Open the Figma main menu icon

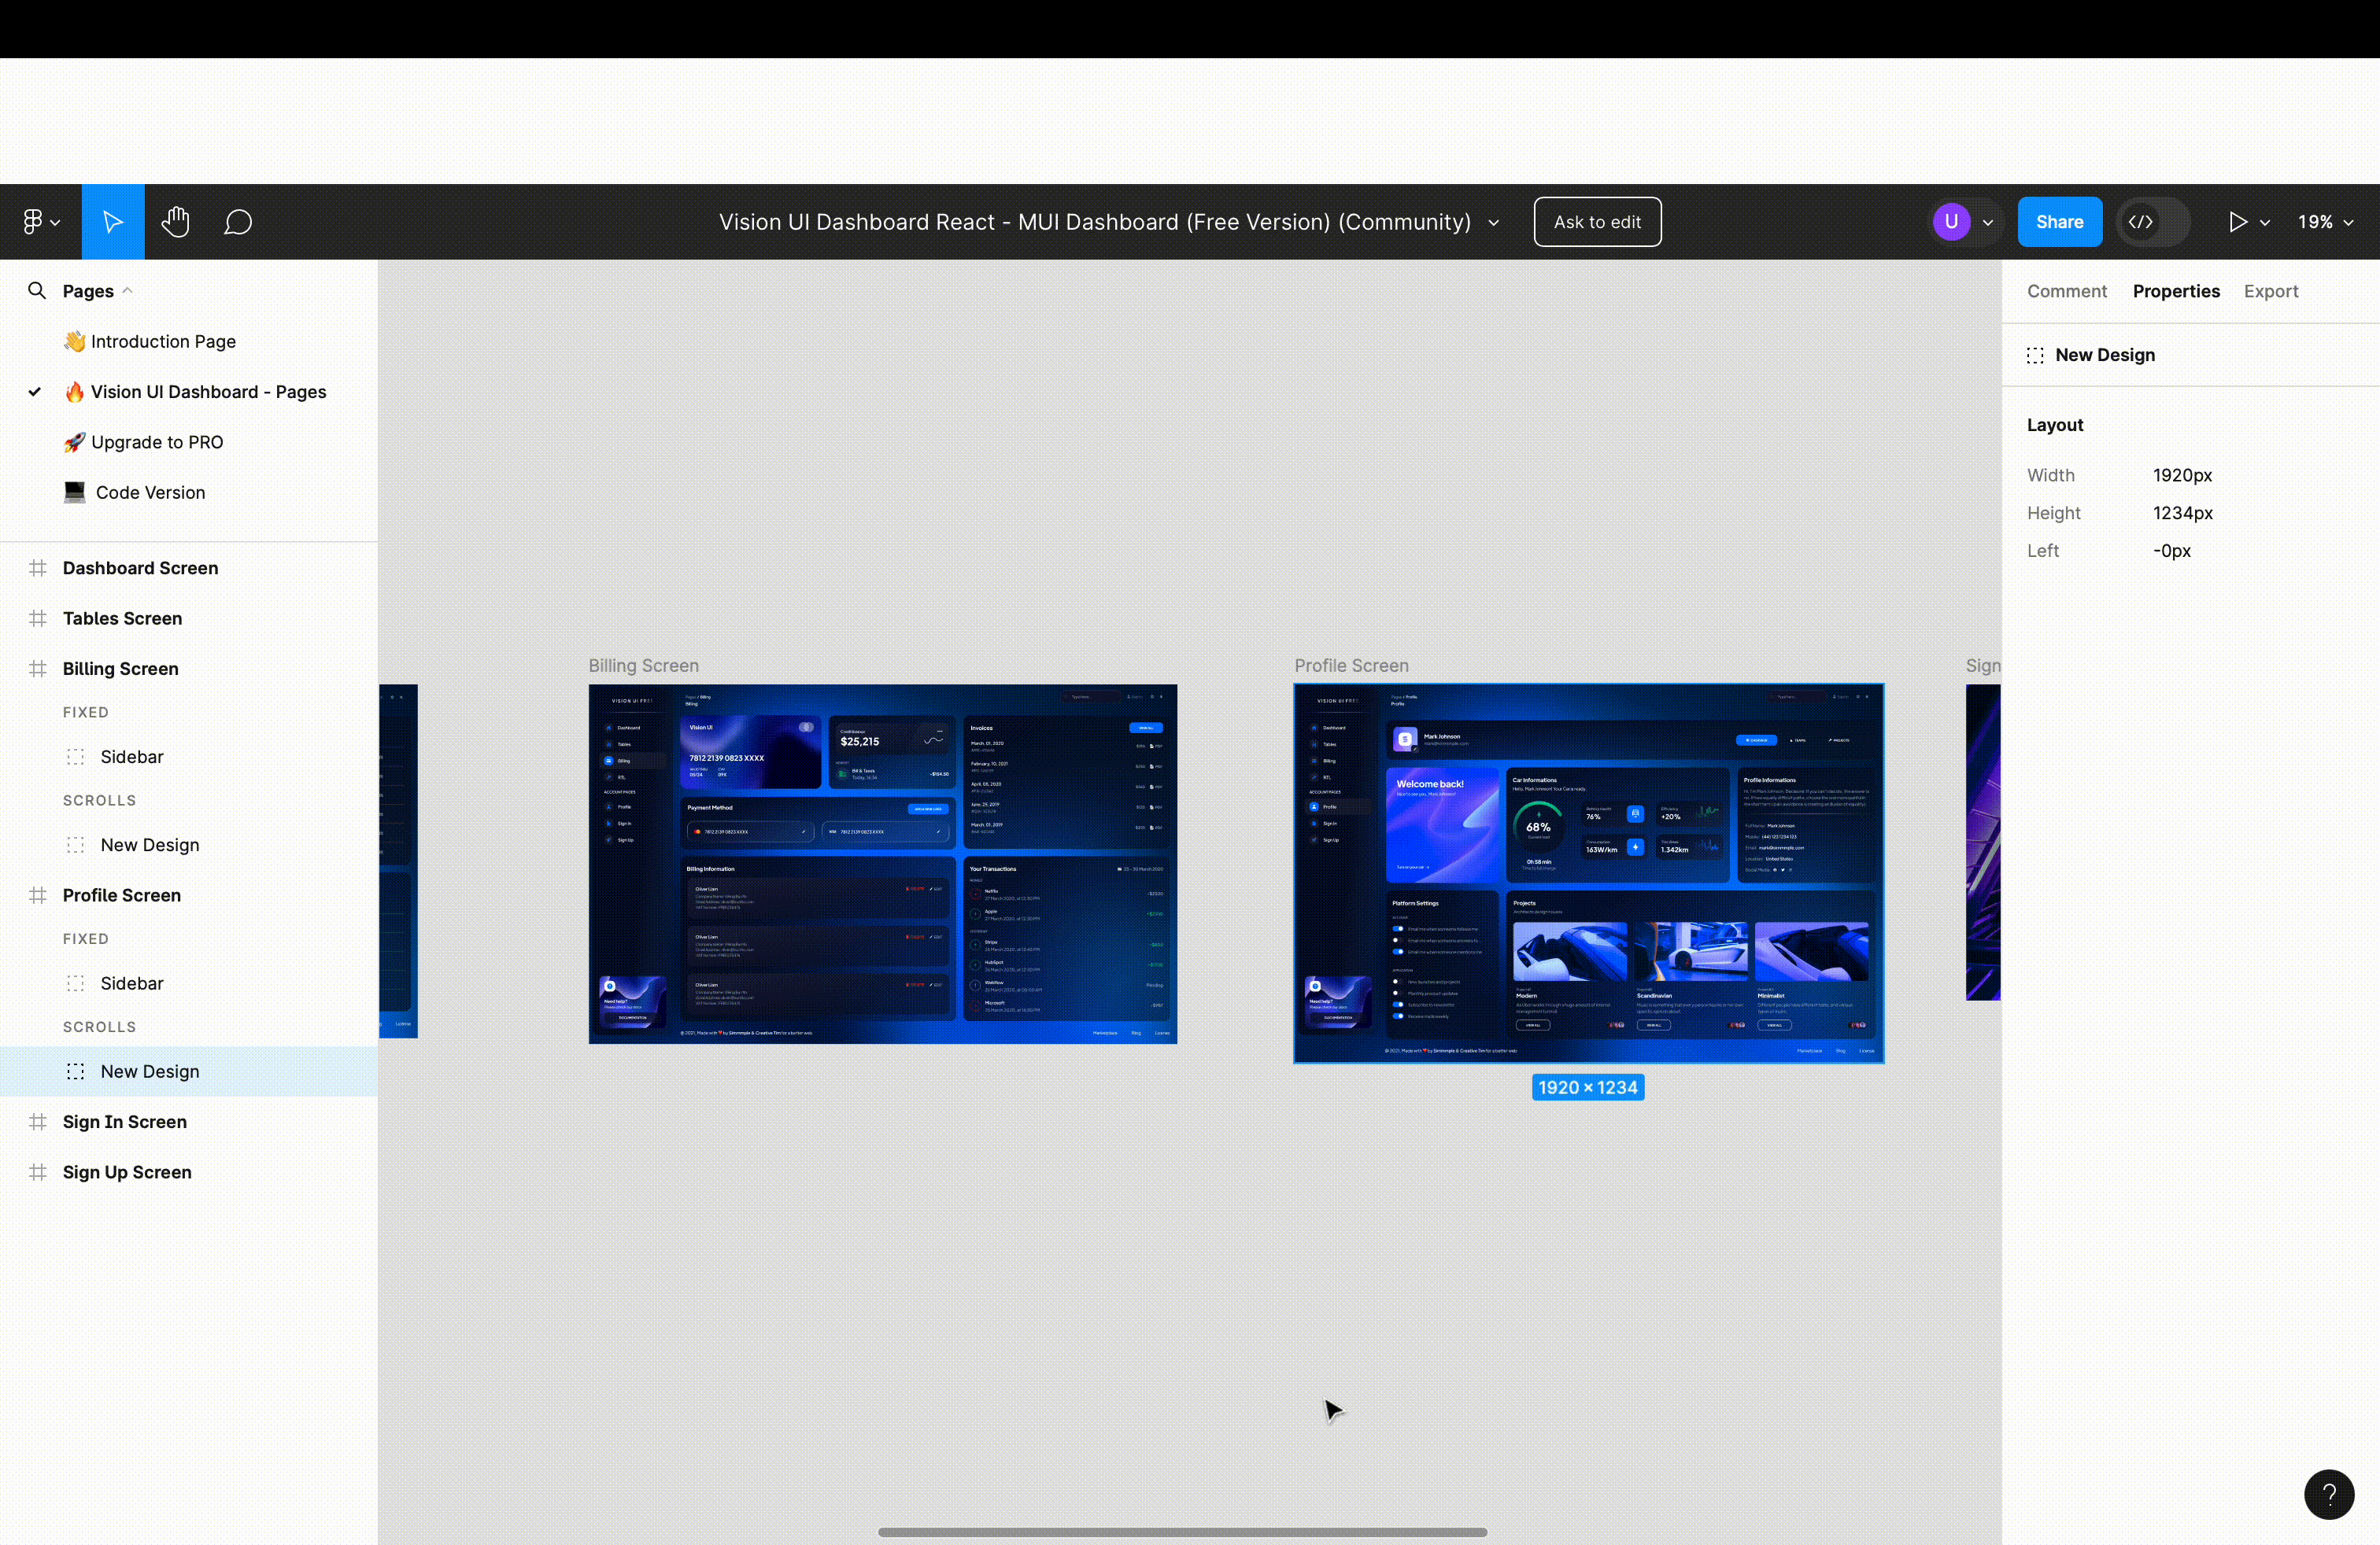click(x=32, y=222)
